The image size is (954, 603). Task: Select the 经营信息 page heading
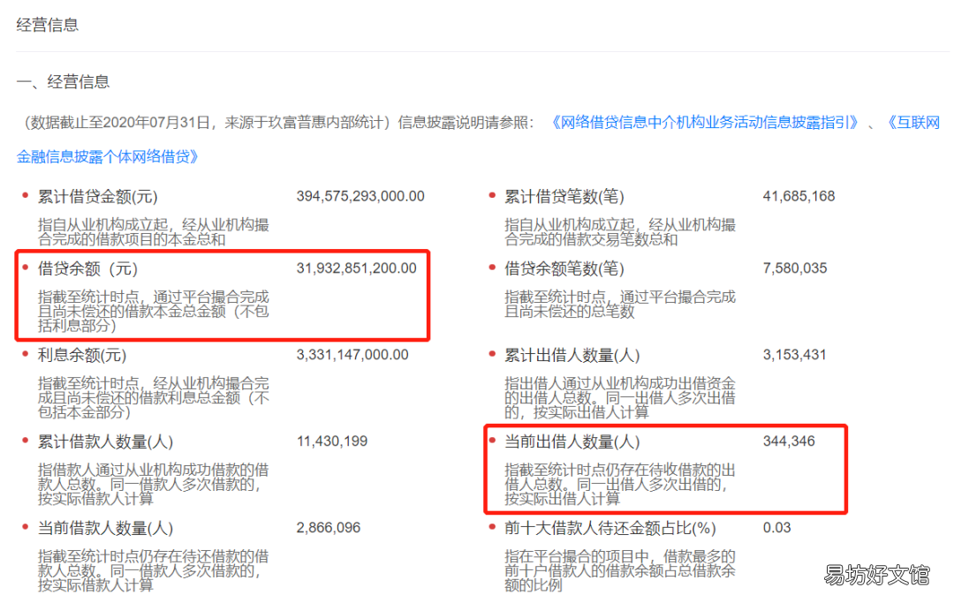click(48, 25)
